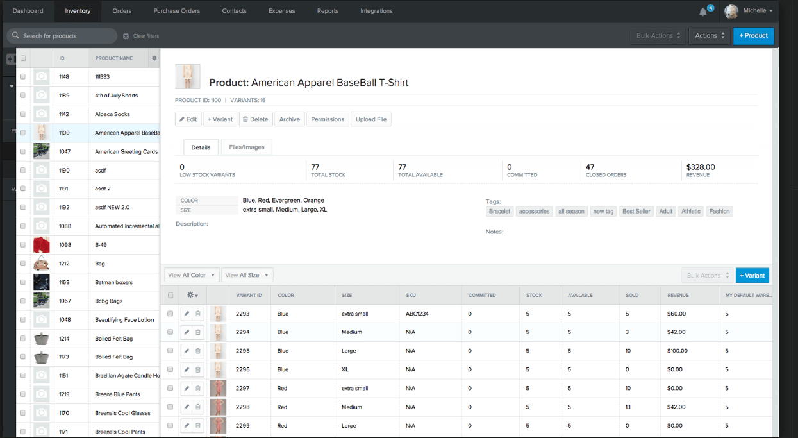Click the magnifier icon in the search box
This screenshot has width=798, height=438.
coord(15,36)
